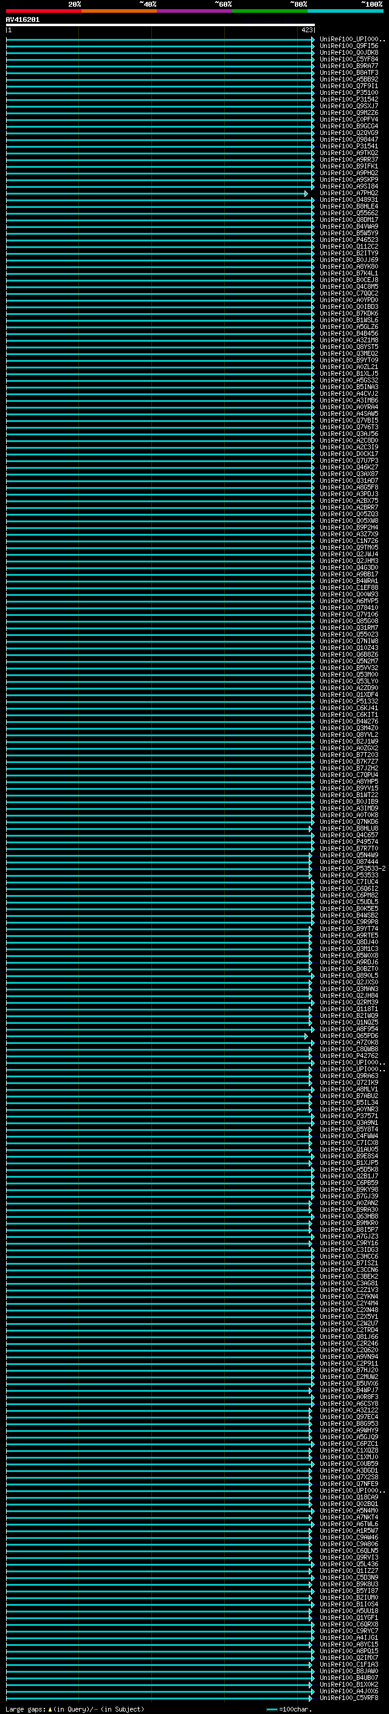This screenshot has width=389, height=1714.
Task: Select hit label UniRef100_B9RA77
Action: click(349, 66)
